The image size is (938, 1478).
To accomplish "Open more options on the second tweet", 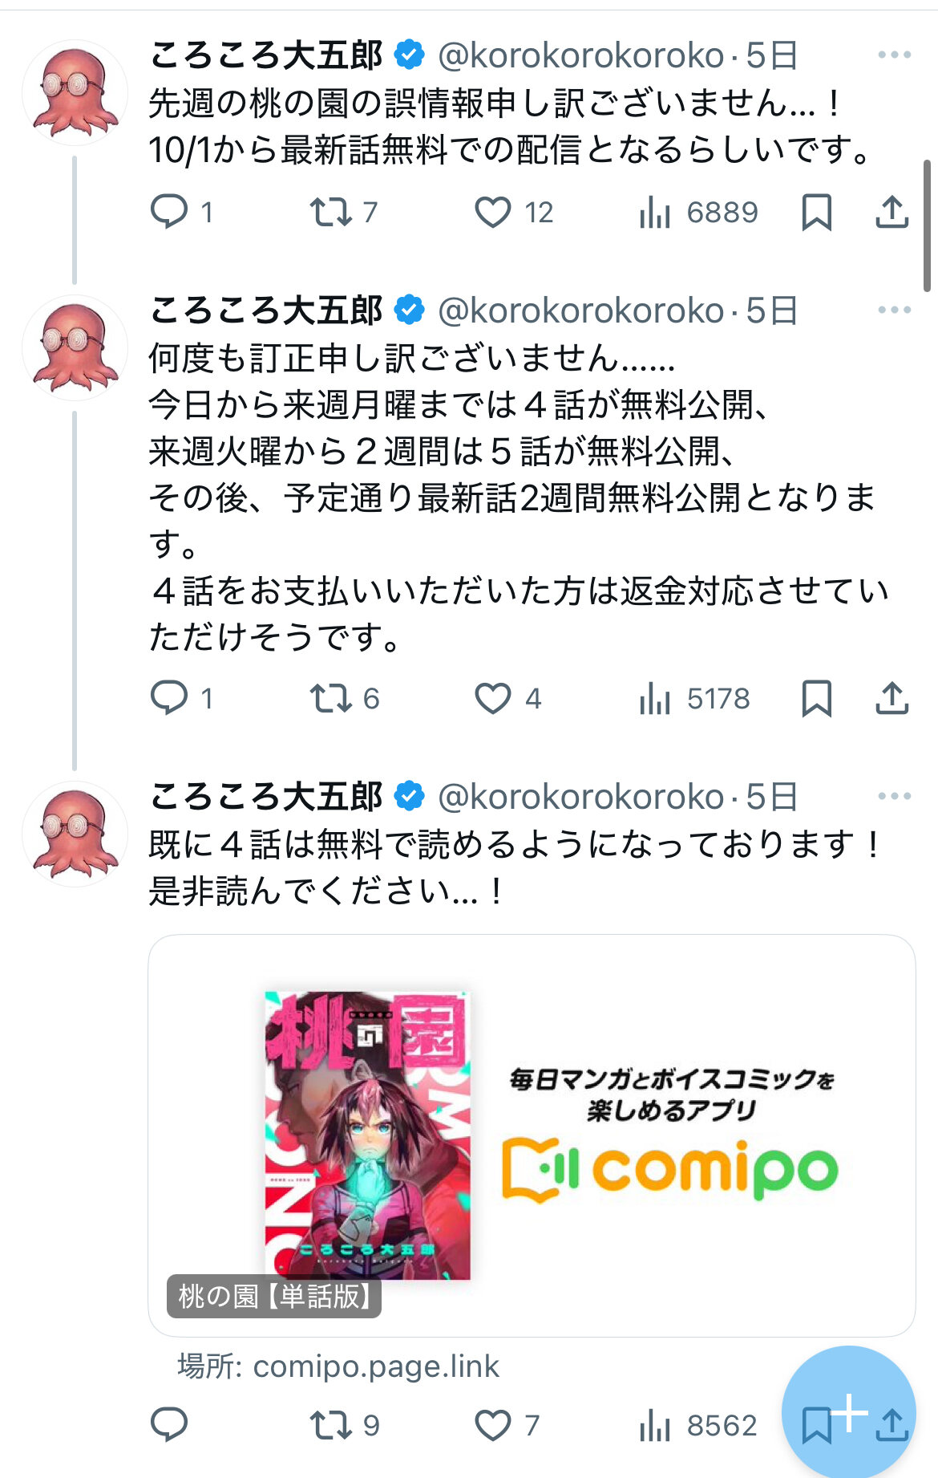I will 894,311.
